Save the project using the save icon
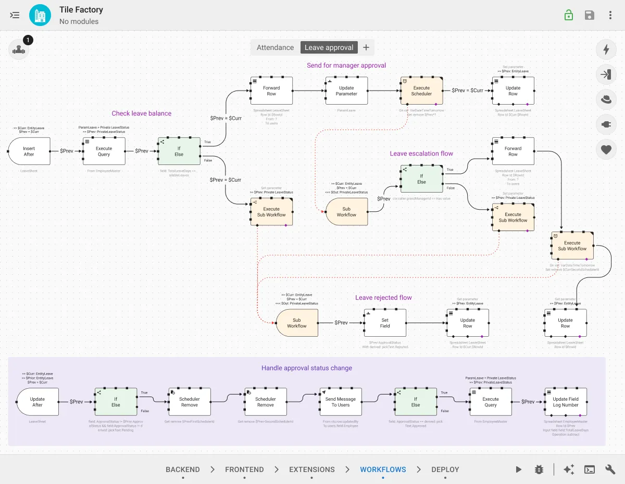 pyautogui.click(x=590, y=15)
